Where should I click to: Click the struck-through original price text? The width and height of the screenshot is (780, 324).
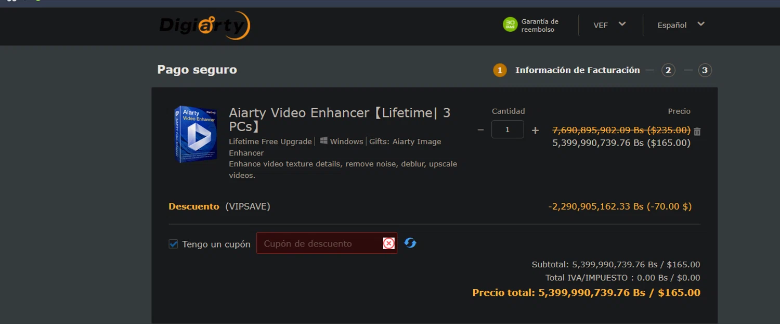pos(621,130)
